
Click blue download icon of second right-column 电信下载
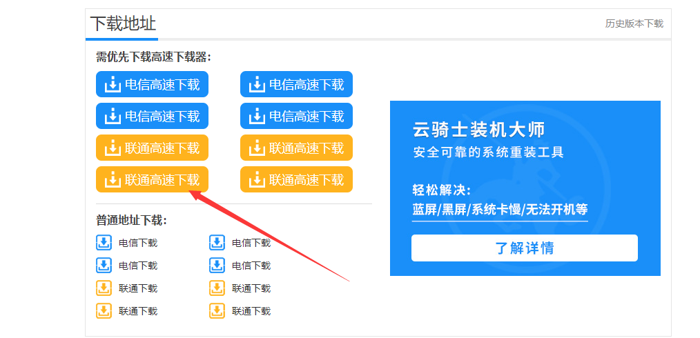pyautogui.click(x=217, y=266)
